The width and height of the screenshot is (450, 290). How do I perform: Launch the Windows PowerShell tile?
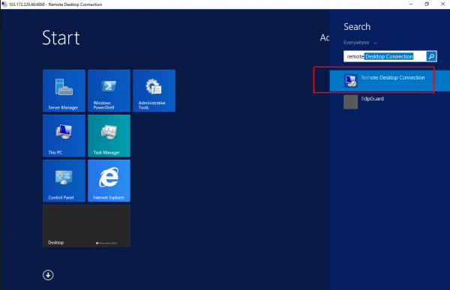[109, 91]
